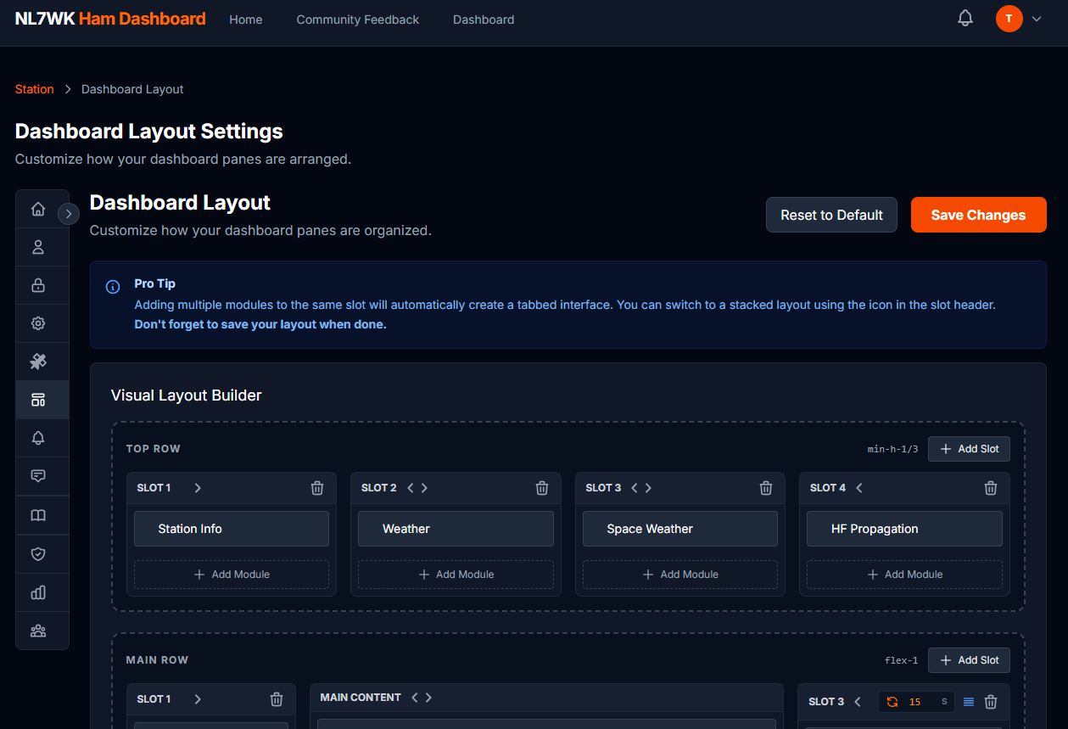Add Module under Space Weather slot

(680, 575)
